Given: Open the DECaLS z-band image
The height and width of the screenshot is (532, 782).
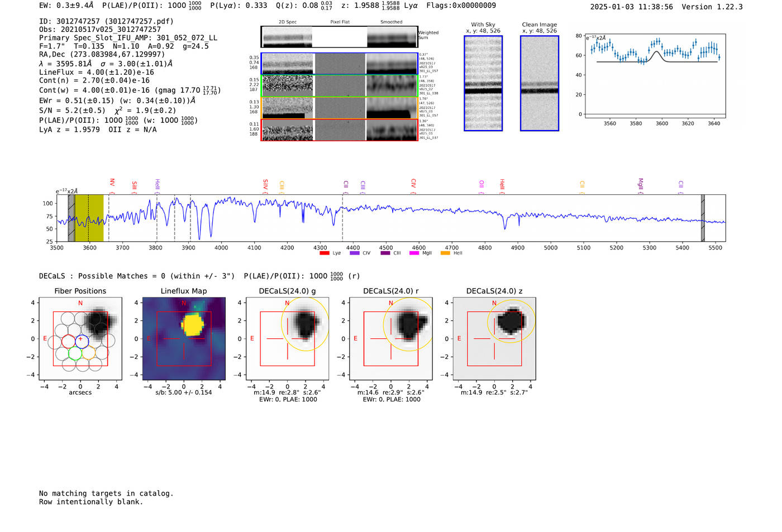Looking at the screenshot, I should point(494,339).
